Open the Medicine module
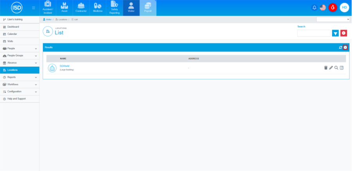The width and height of the screenshot is (353, 171). (x=98, y=8)
